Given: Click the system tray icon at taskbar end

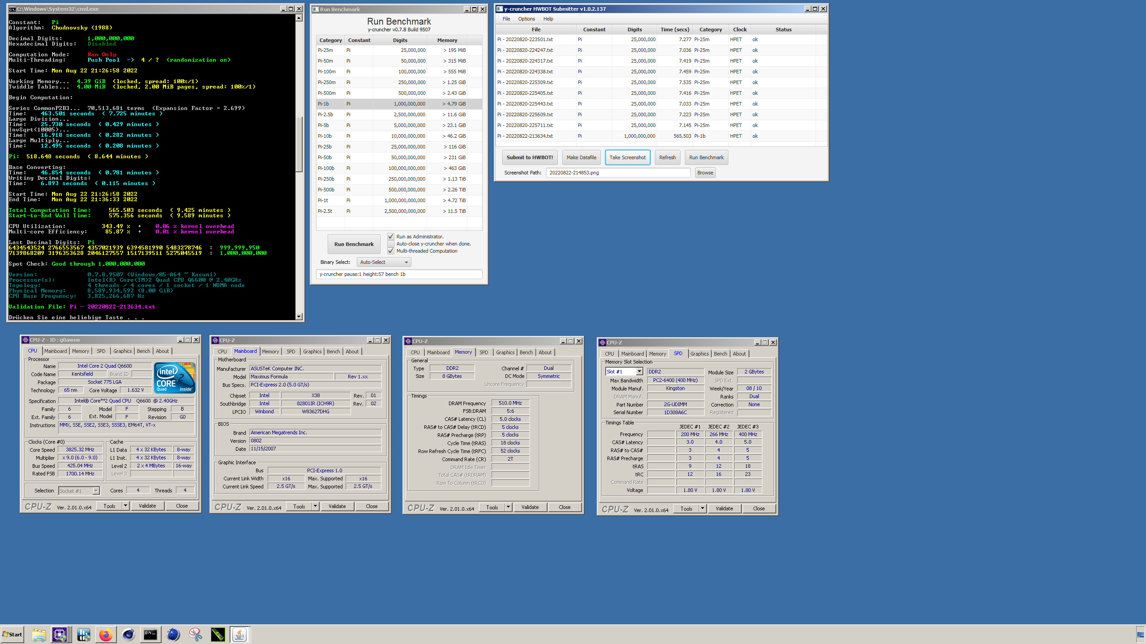Looking at the screenshot, I should [x=1140, y=635].
